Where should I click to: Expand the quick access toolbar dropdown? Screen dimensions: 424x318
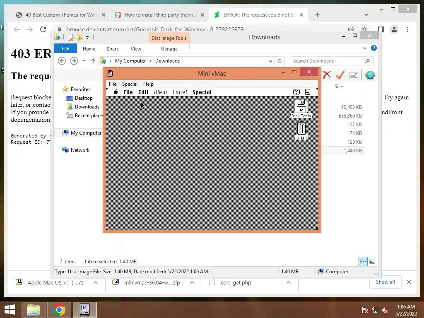[88, 38]
